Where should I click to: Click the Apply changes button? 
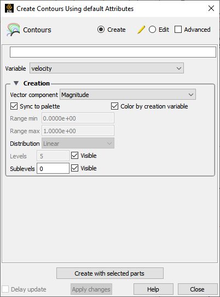pos(91,289)
